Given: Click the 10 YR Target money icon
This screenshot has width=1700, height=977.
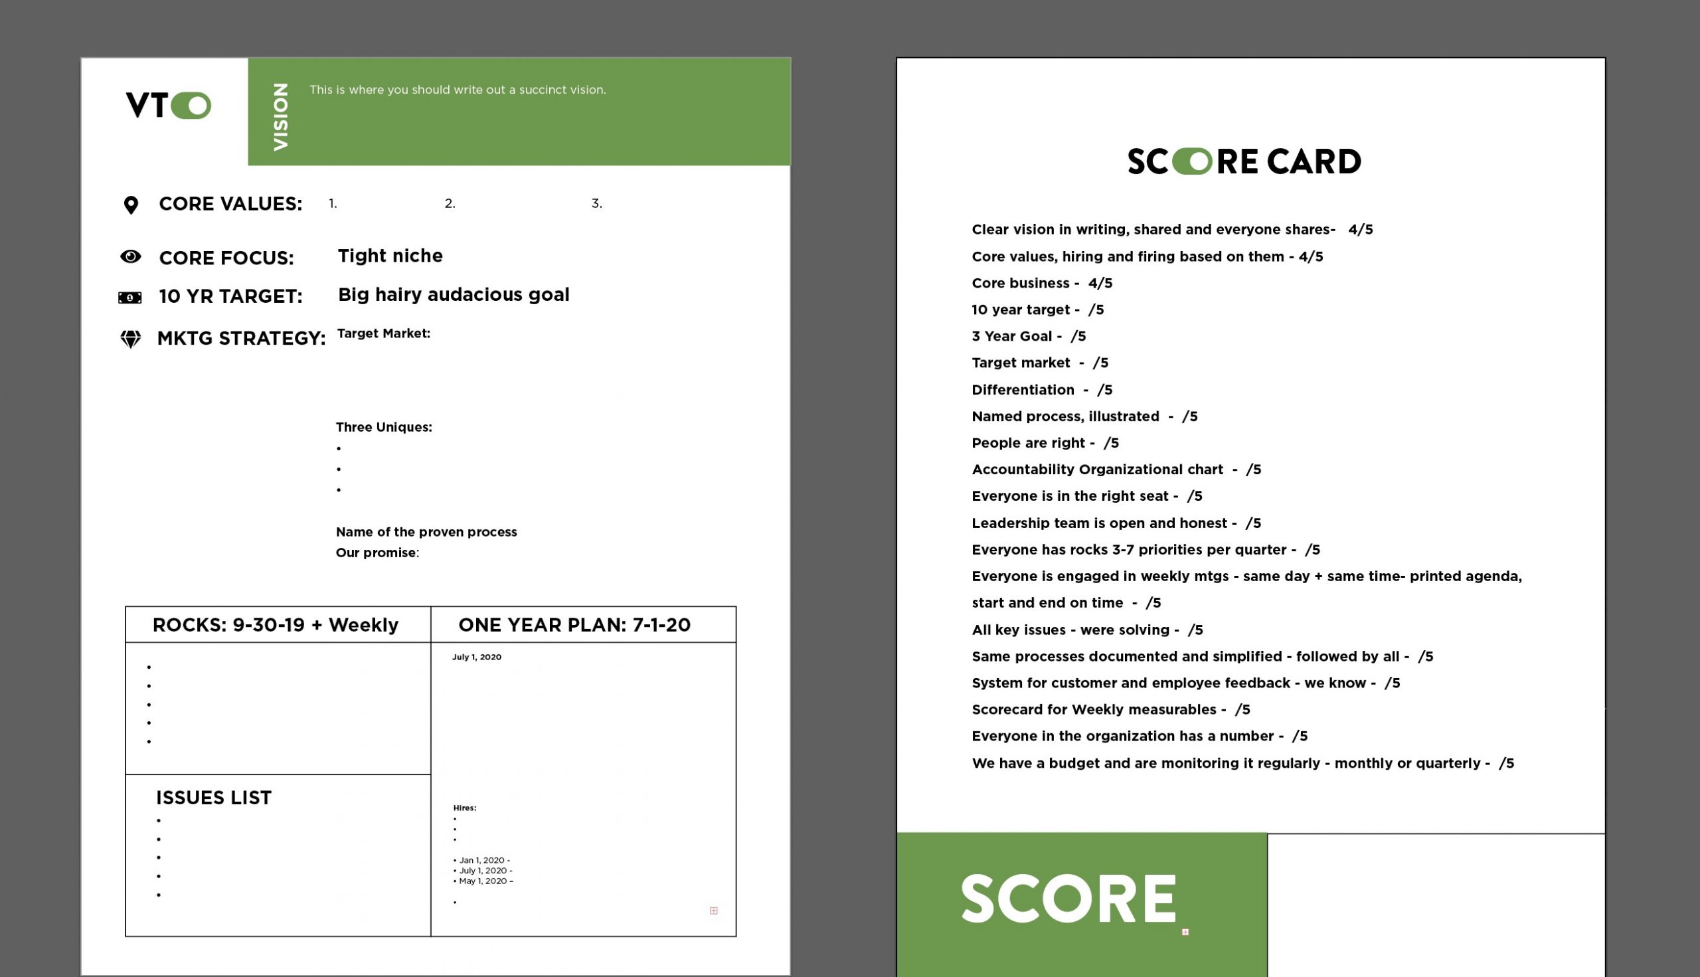Looking at the screenshot, I should pyautogui.click(x=131, y=296).
